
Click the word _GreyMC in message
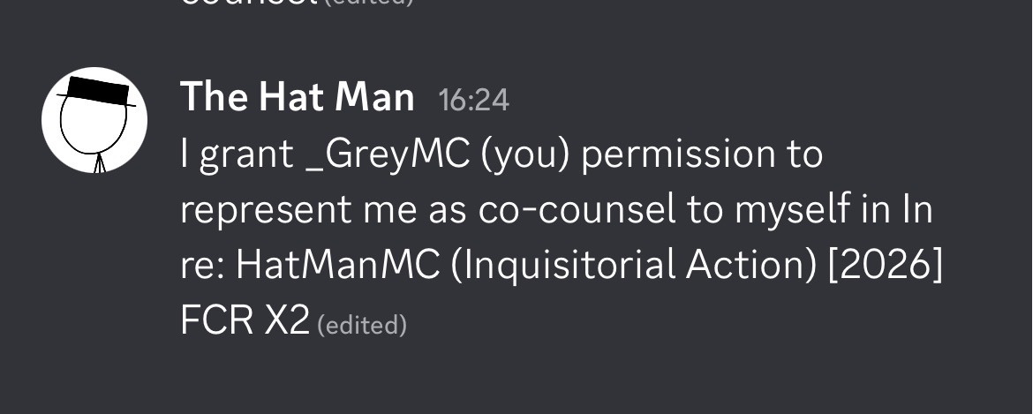click(x=388, y=154)
